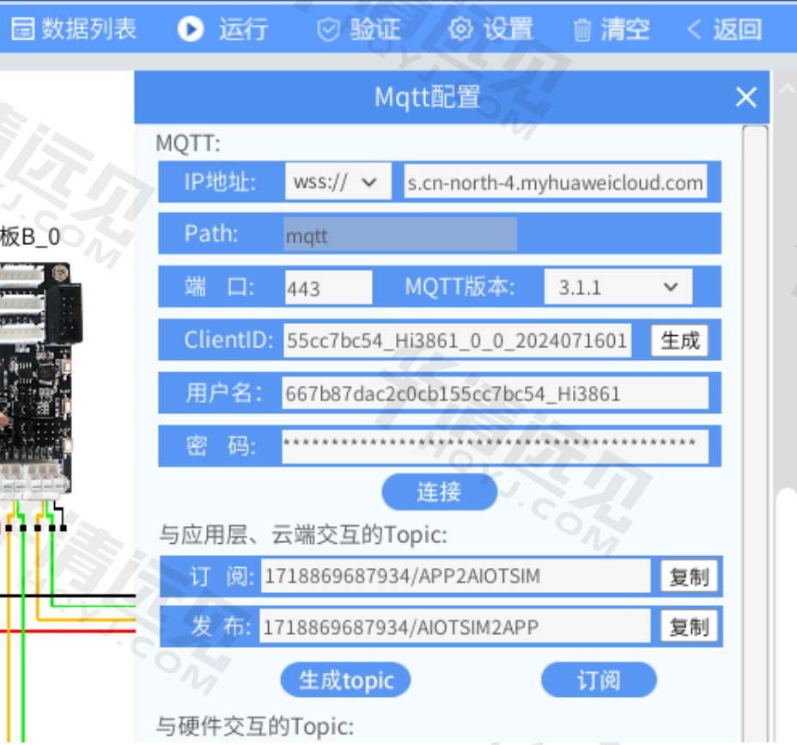Focus the 用户名 username field
The image size is (797, 745).
coord(495,394)
